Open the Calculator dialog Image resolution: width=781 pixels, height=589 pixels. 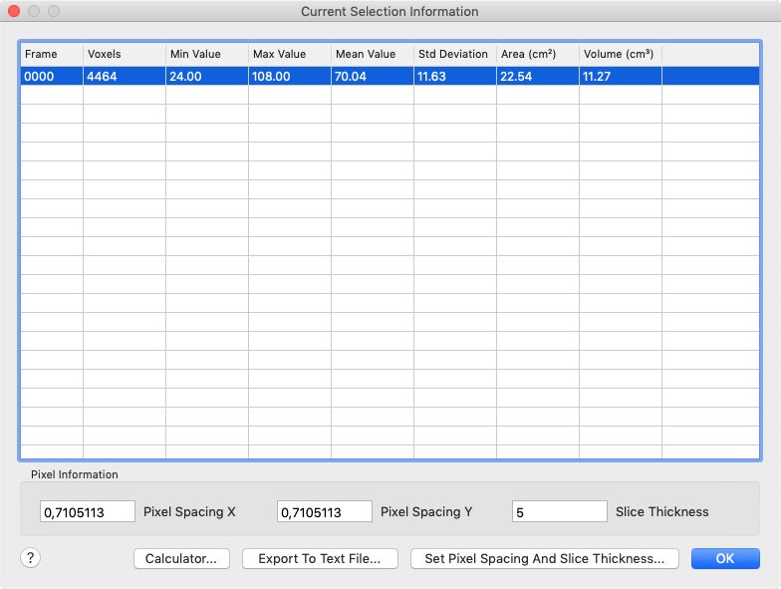(181, 559)
